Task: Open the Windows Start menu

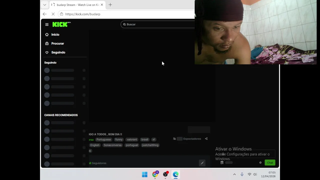Action: [144, 174]
